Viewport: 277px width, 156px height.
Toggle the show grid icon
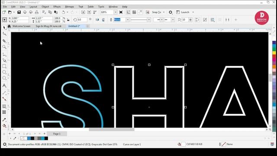tap(134, 12)
